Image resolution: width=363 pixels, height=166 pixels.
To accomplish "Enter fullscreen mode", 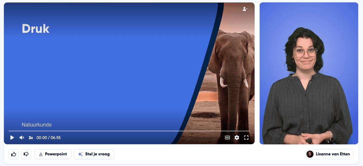I will tap(246, 138).
